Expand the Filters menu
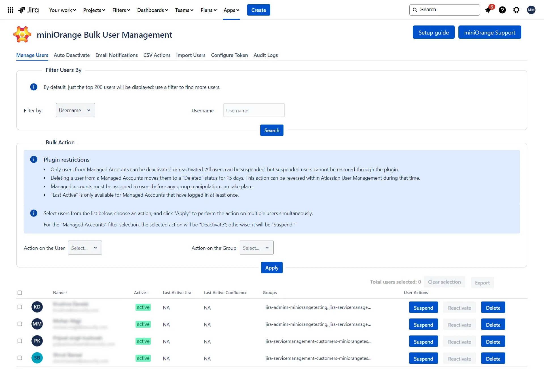This screenshot has width=544, height=377. click(x=121, y=10)
